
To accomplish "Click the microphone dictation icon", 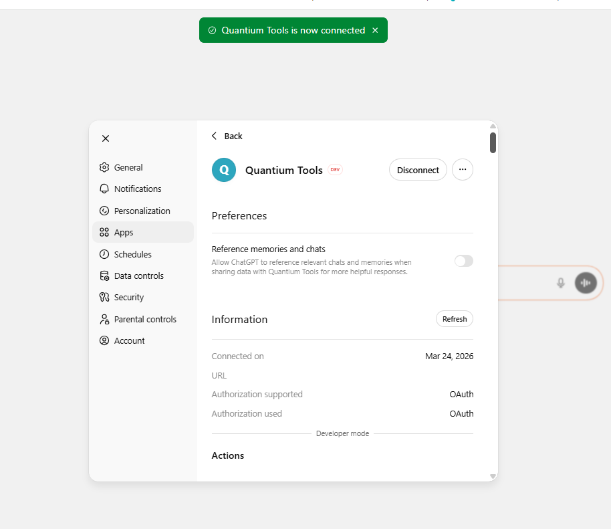I will [561, 283].
